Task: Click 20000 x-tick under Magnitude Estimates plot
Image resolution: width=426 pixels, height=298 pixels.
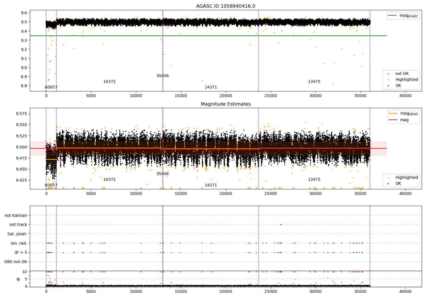Action: click(226, 194)
